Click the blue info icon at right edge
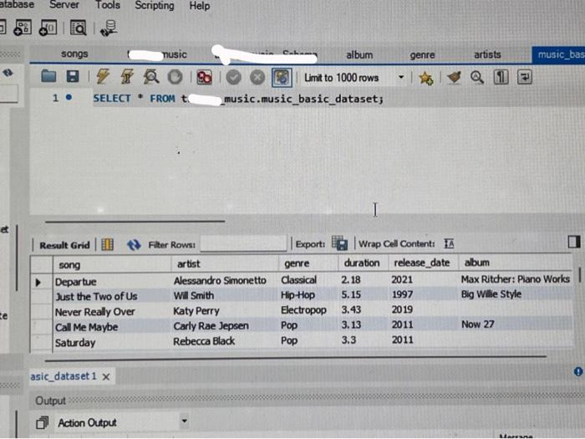This screenshot has height=439, width=585. 578,371
